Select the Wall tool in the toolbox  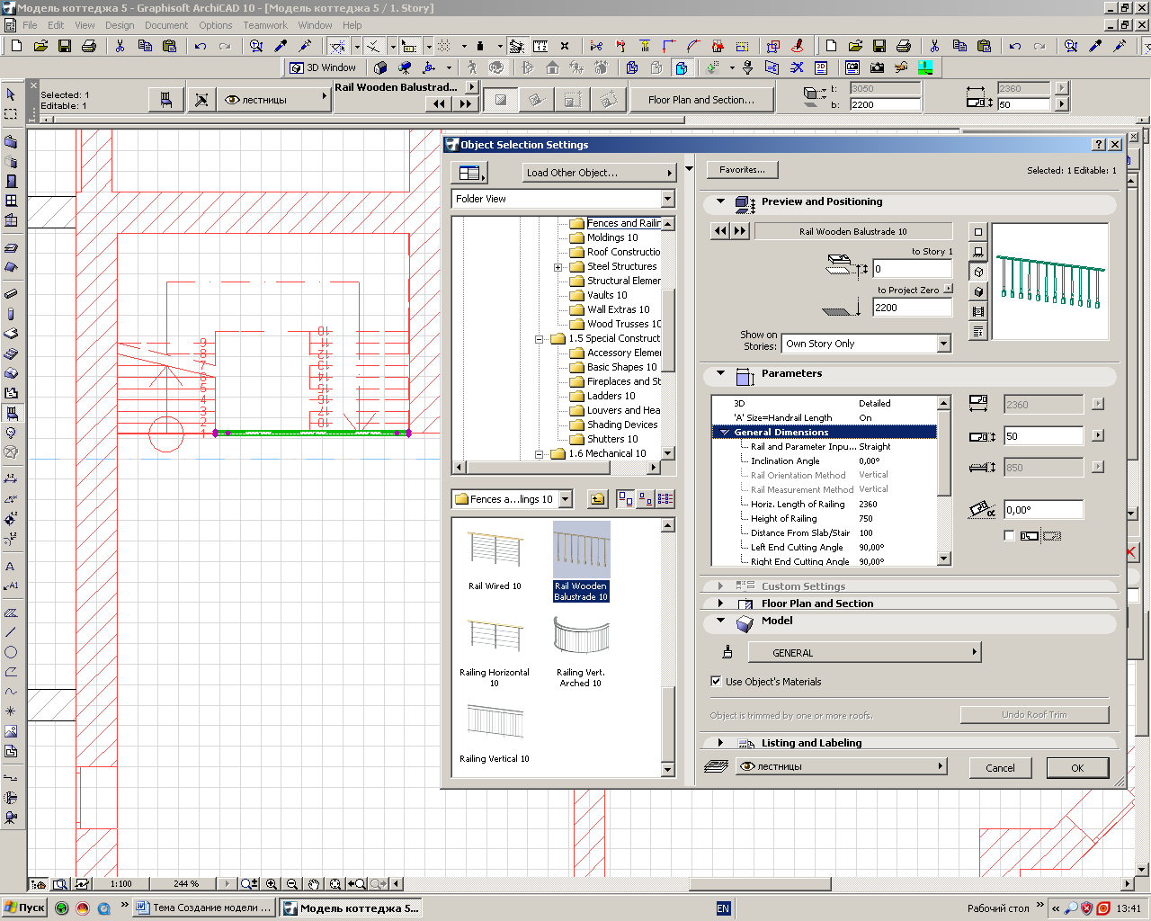click(x=11, y=141)
